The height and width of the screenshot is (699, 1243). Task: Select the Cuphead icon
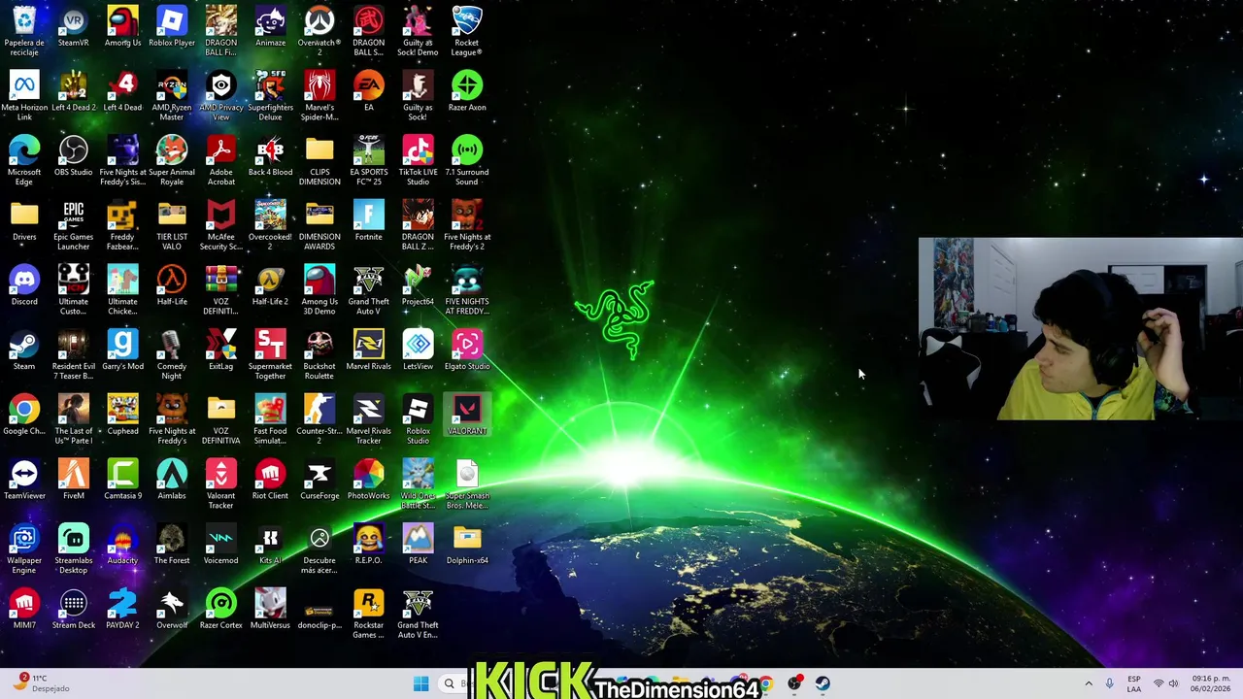pyautogui.click(x=122, y=416)
